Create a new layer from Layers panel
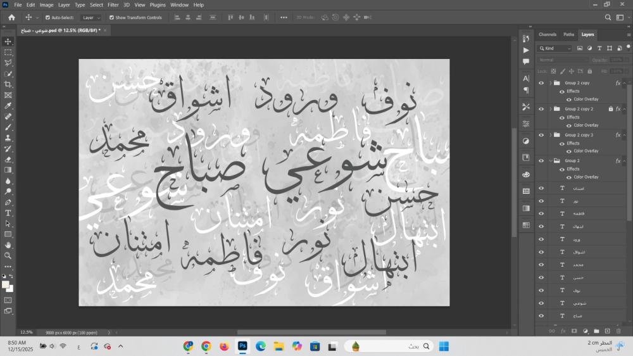The width and height of the screenshot is (633, 356). (x=607, y=331)
